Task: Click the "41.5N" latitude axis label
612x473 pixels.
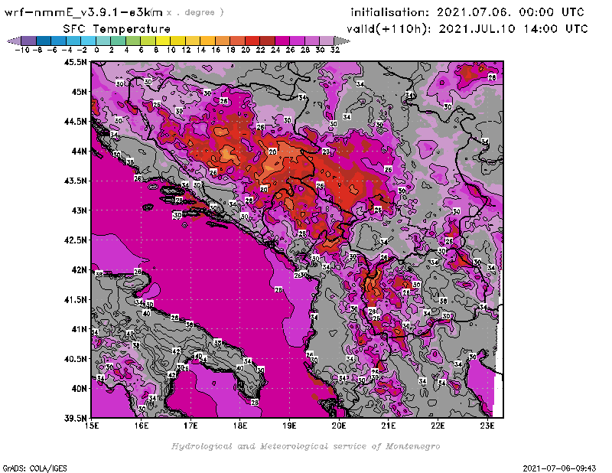Action: [x=75, y=299]
